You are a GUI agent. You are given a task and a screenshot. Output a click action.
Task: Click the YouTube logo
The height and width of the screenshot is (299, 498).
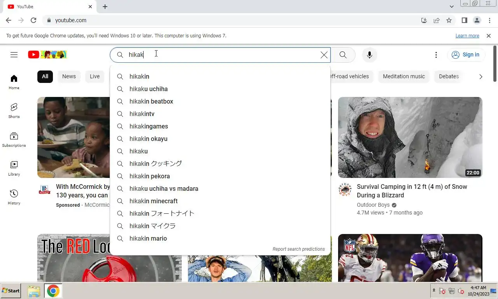[47, 55]
